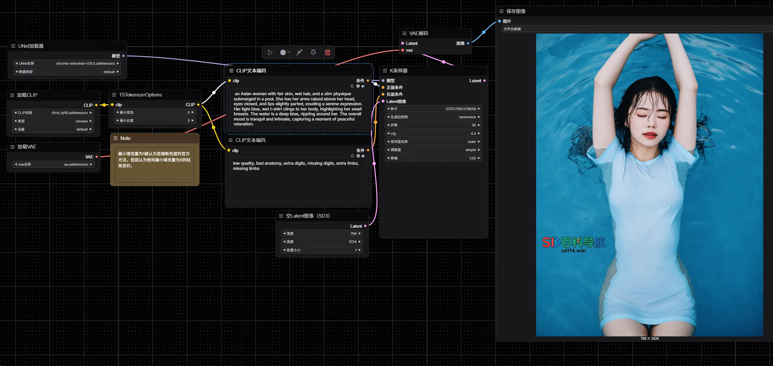Click the pin icon in the node toolbar
The height and width of the screenshot is (366, 773).
[x=313, y=52]
